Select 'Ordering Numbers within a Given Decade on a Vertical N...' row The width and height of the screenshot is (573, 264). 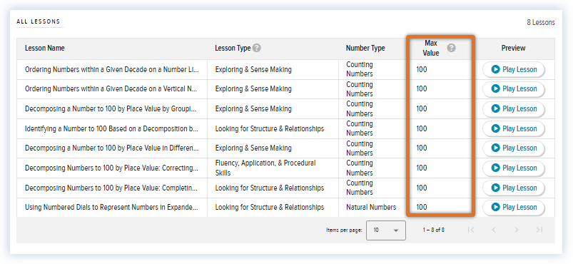tap(285, 89)
